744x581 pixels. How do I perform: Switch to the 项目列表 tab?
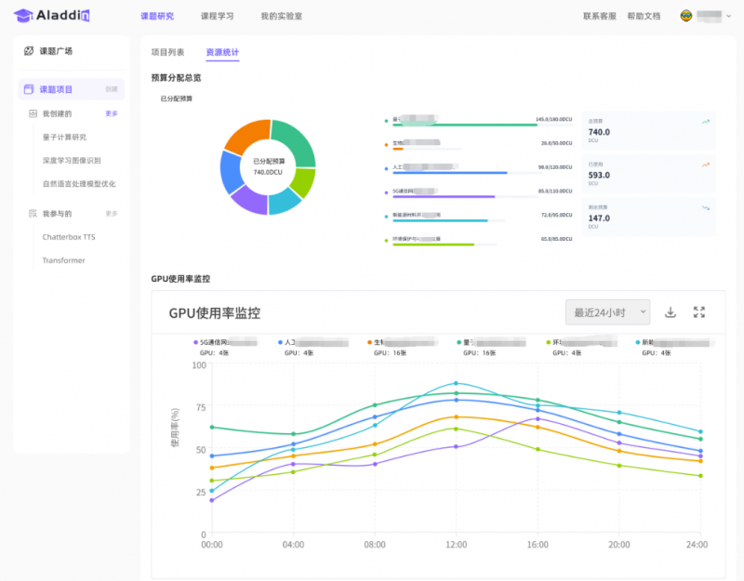(x=167, y=52)
